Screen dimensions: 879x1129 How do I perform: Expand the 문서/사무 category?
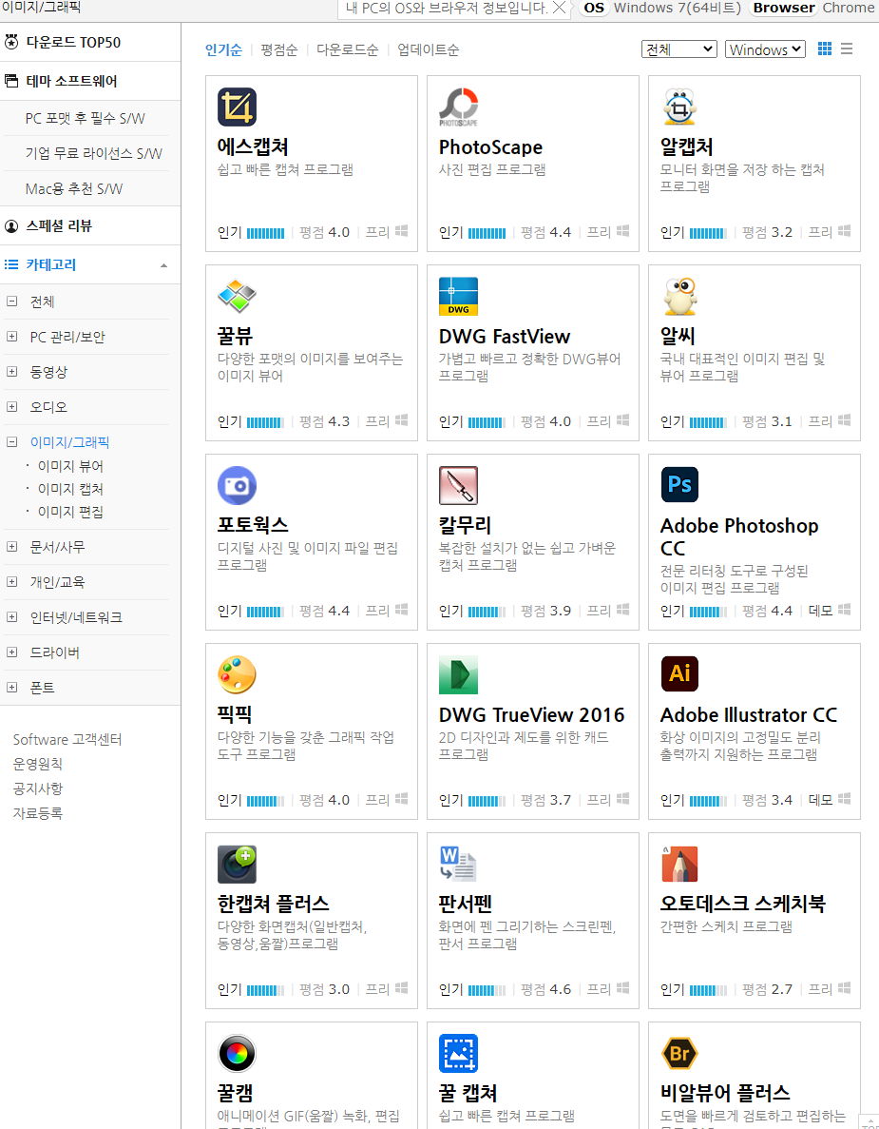pos(11,547)
